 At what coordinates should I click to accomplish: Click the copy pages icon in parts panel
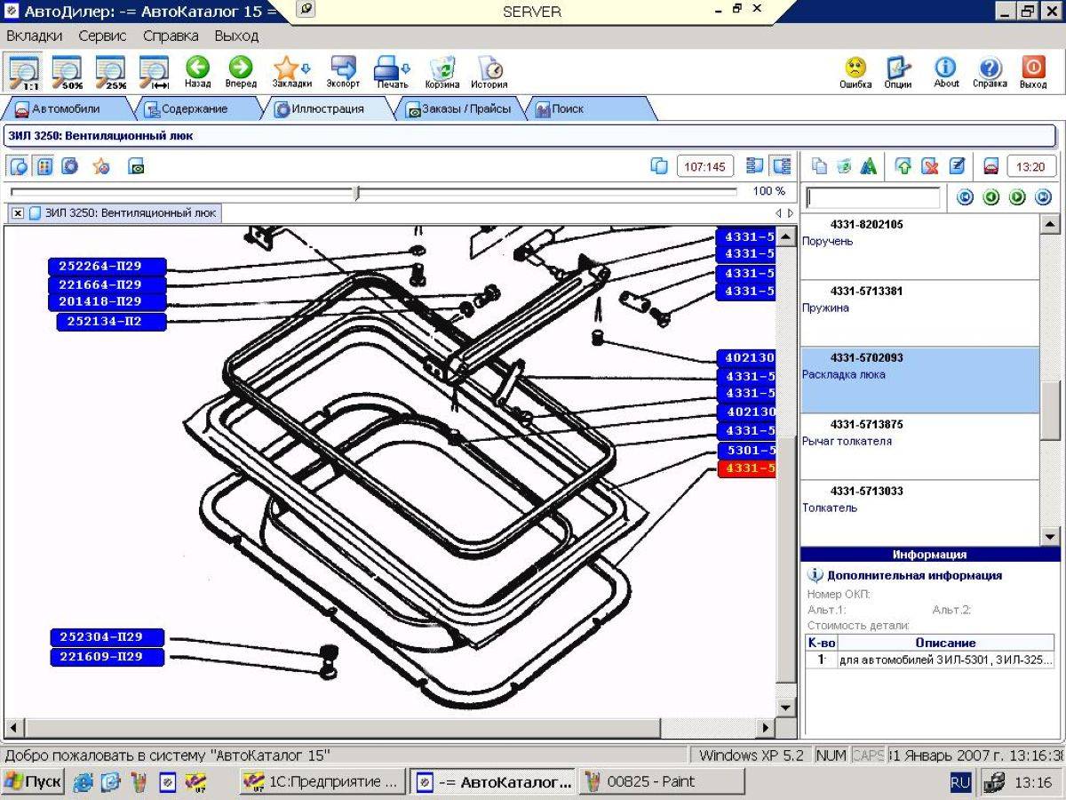click(819, 166)
